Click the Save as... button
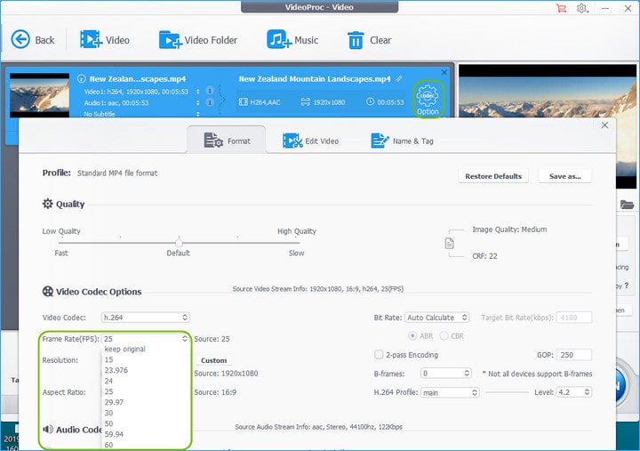Image resolution: width=640 pixels, height=451 pixels. point(565,176)
